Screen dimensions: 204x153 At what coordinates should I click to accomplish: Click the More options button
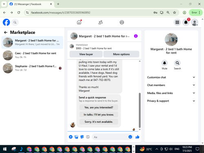121,54
